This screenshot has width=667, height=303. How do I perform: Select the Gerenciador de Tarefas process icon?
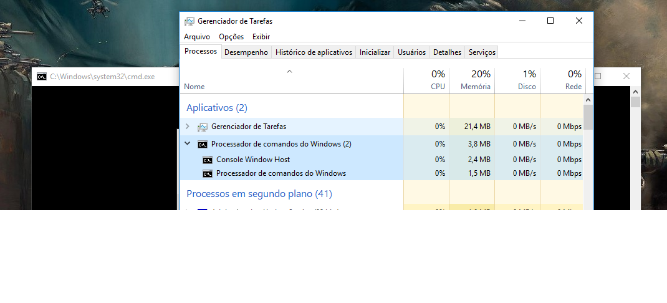point(203,127)
